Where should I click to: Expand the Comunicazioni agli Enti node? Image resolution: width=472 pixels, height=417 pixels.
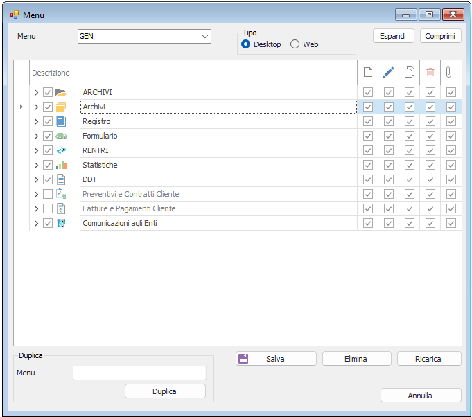[36, 223]
